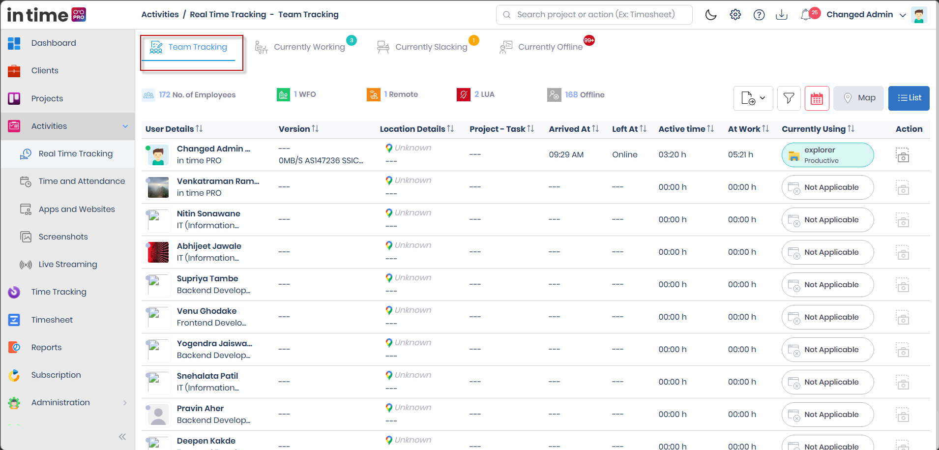Open screenshot action for Abhijeet Jawale row
The image size is (939, 450).
(903, 252)
